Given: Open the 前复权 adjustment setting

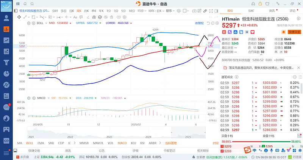Looking at the screenshot, I should tap(200, 23).
